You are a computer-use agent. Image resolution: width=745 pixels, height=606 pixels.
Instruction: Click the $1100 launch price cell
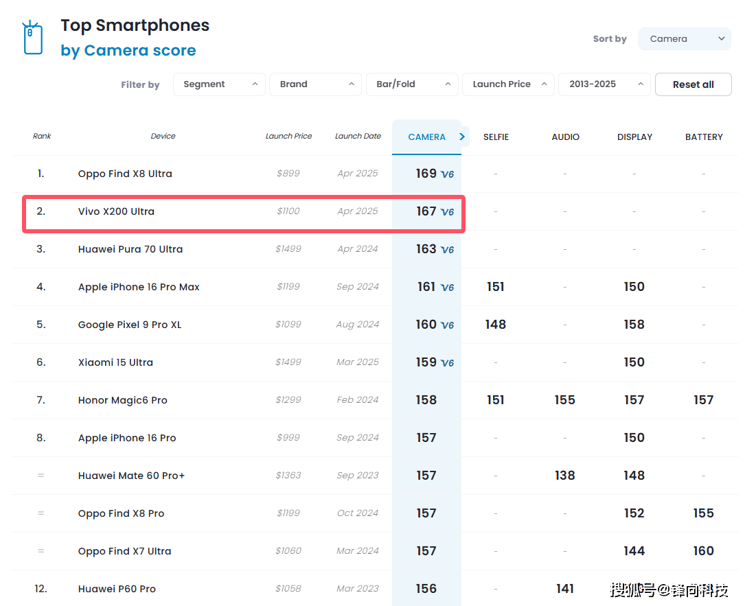click(x=288, y=211)
